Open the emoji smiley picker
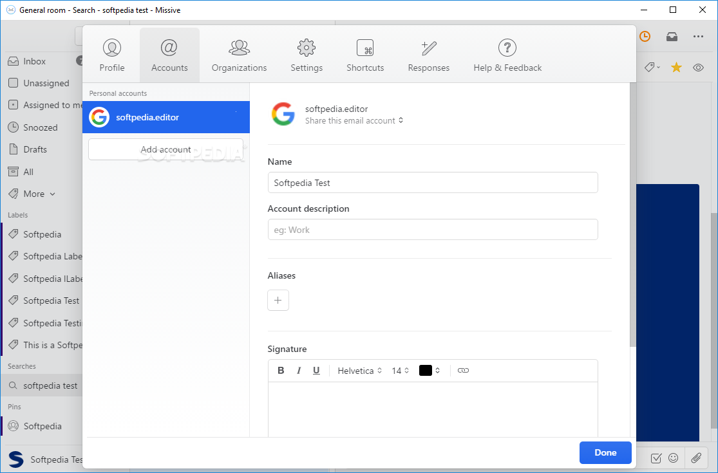 673,458
